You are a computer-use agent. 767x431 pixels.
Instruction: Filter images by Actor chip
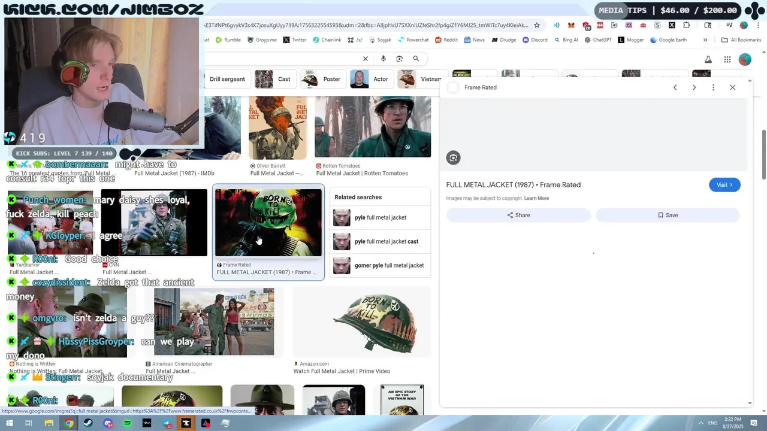372,79
